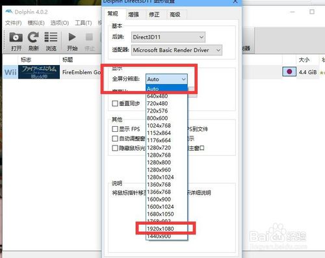This screenshot has width=325, height=258.
Task: Open the Direct3D11 backend dropdown
Action: click(168, 37)
